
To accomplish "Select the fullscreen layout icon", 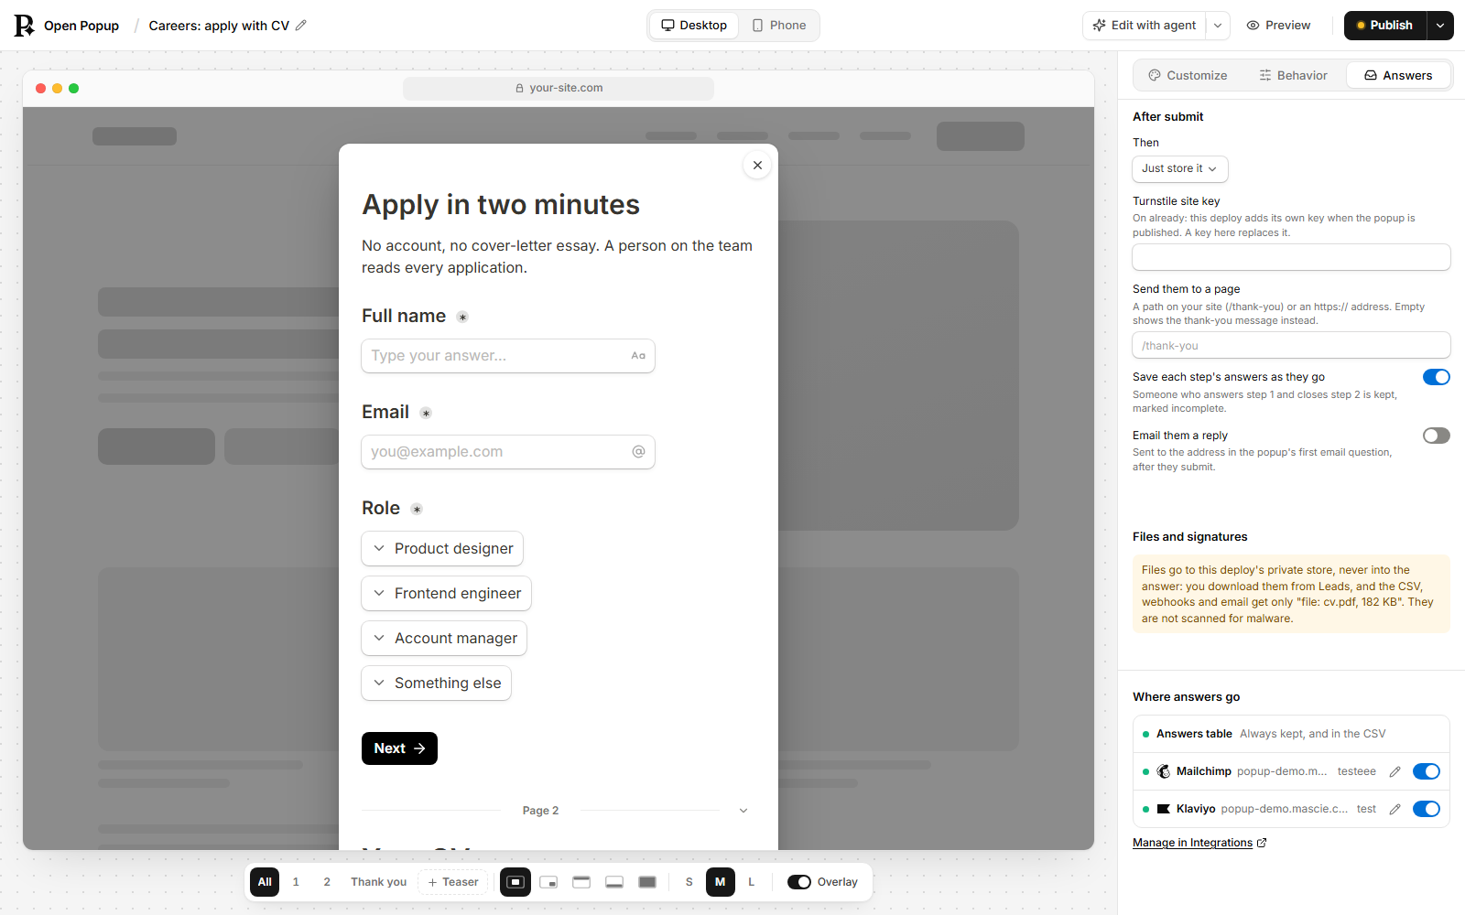I will 647,882.
